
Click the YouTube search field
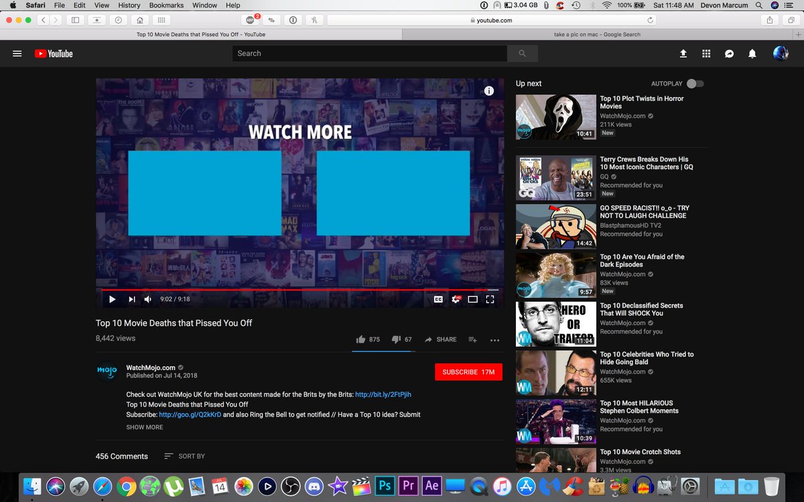pos(370,54)
